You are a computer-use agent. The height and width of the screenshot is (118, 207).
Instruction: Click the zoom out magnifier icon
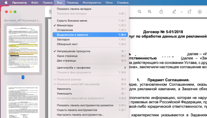[x=139, y=12]
